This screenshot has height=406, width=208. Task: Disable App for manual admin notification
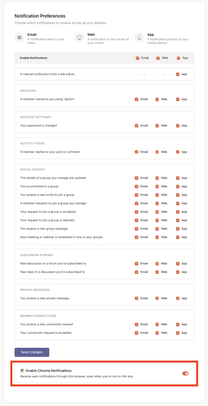(178, 74)
